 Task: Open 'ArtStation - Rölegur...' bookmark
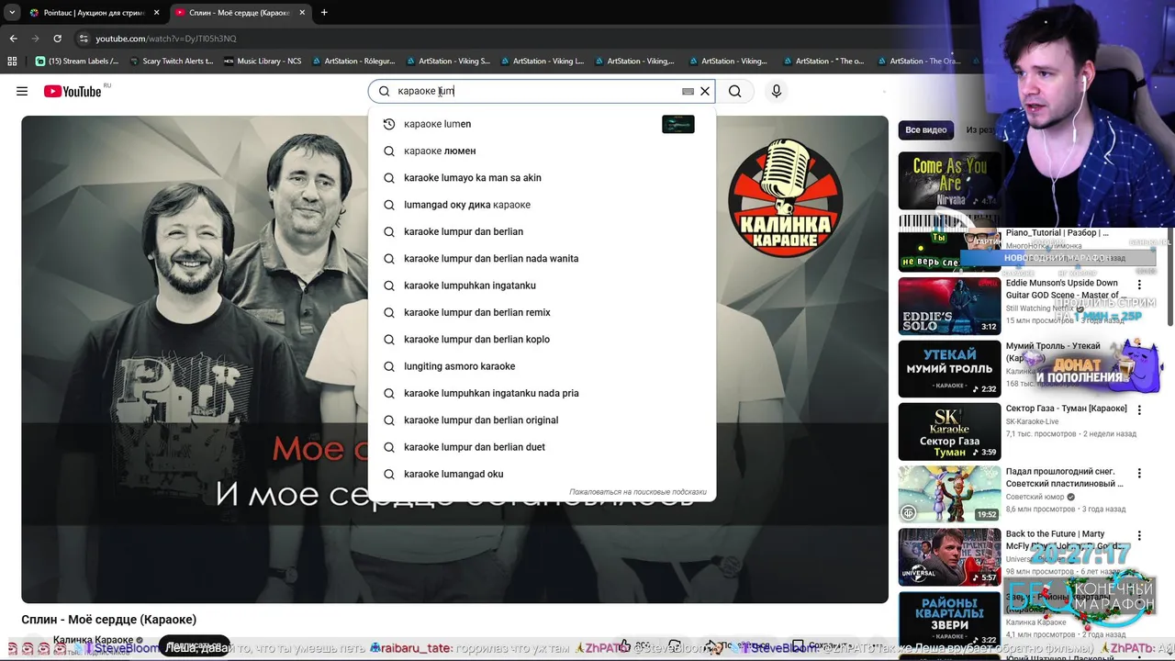click(x=353, y=62)
